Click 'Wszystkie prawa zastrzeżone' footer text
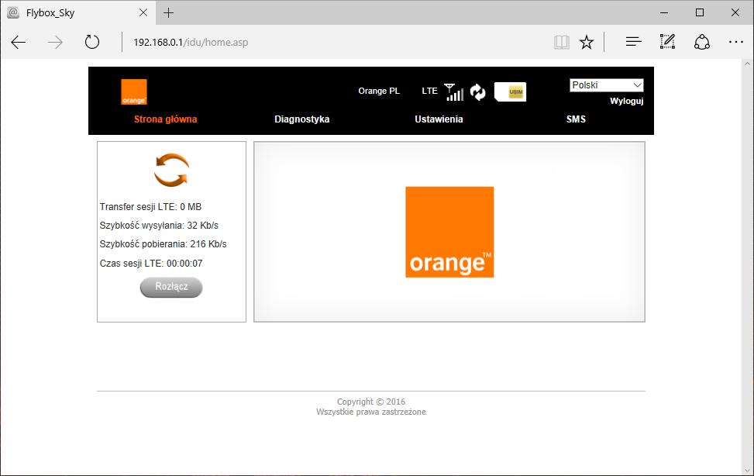Image resolution: width=754 pixels, height=476 pixels. 371,412
